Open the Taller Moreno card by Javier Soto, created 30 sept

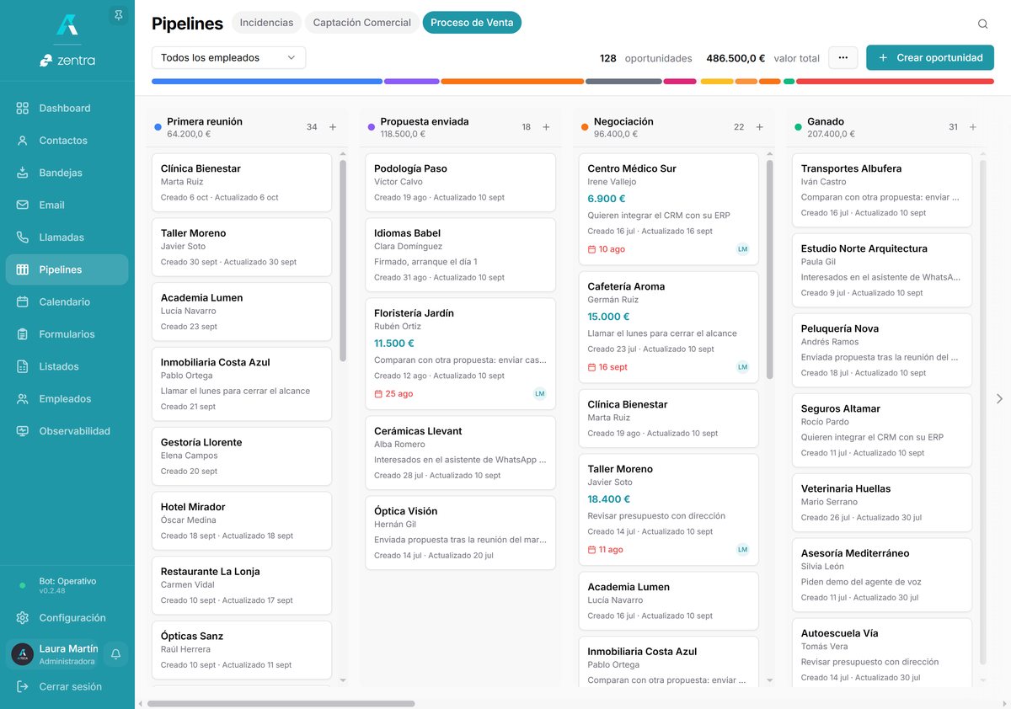click(242, 247)
